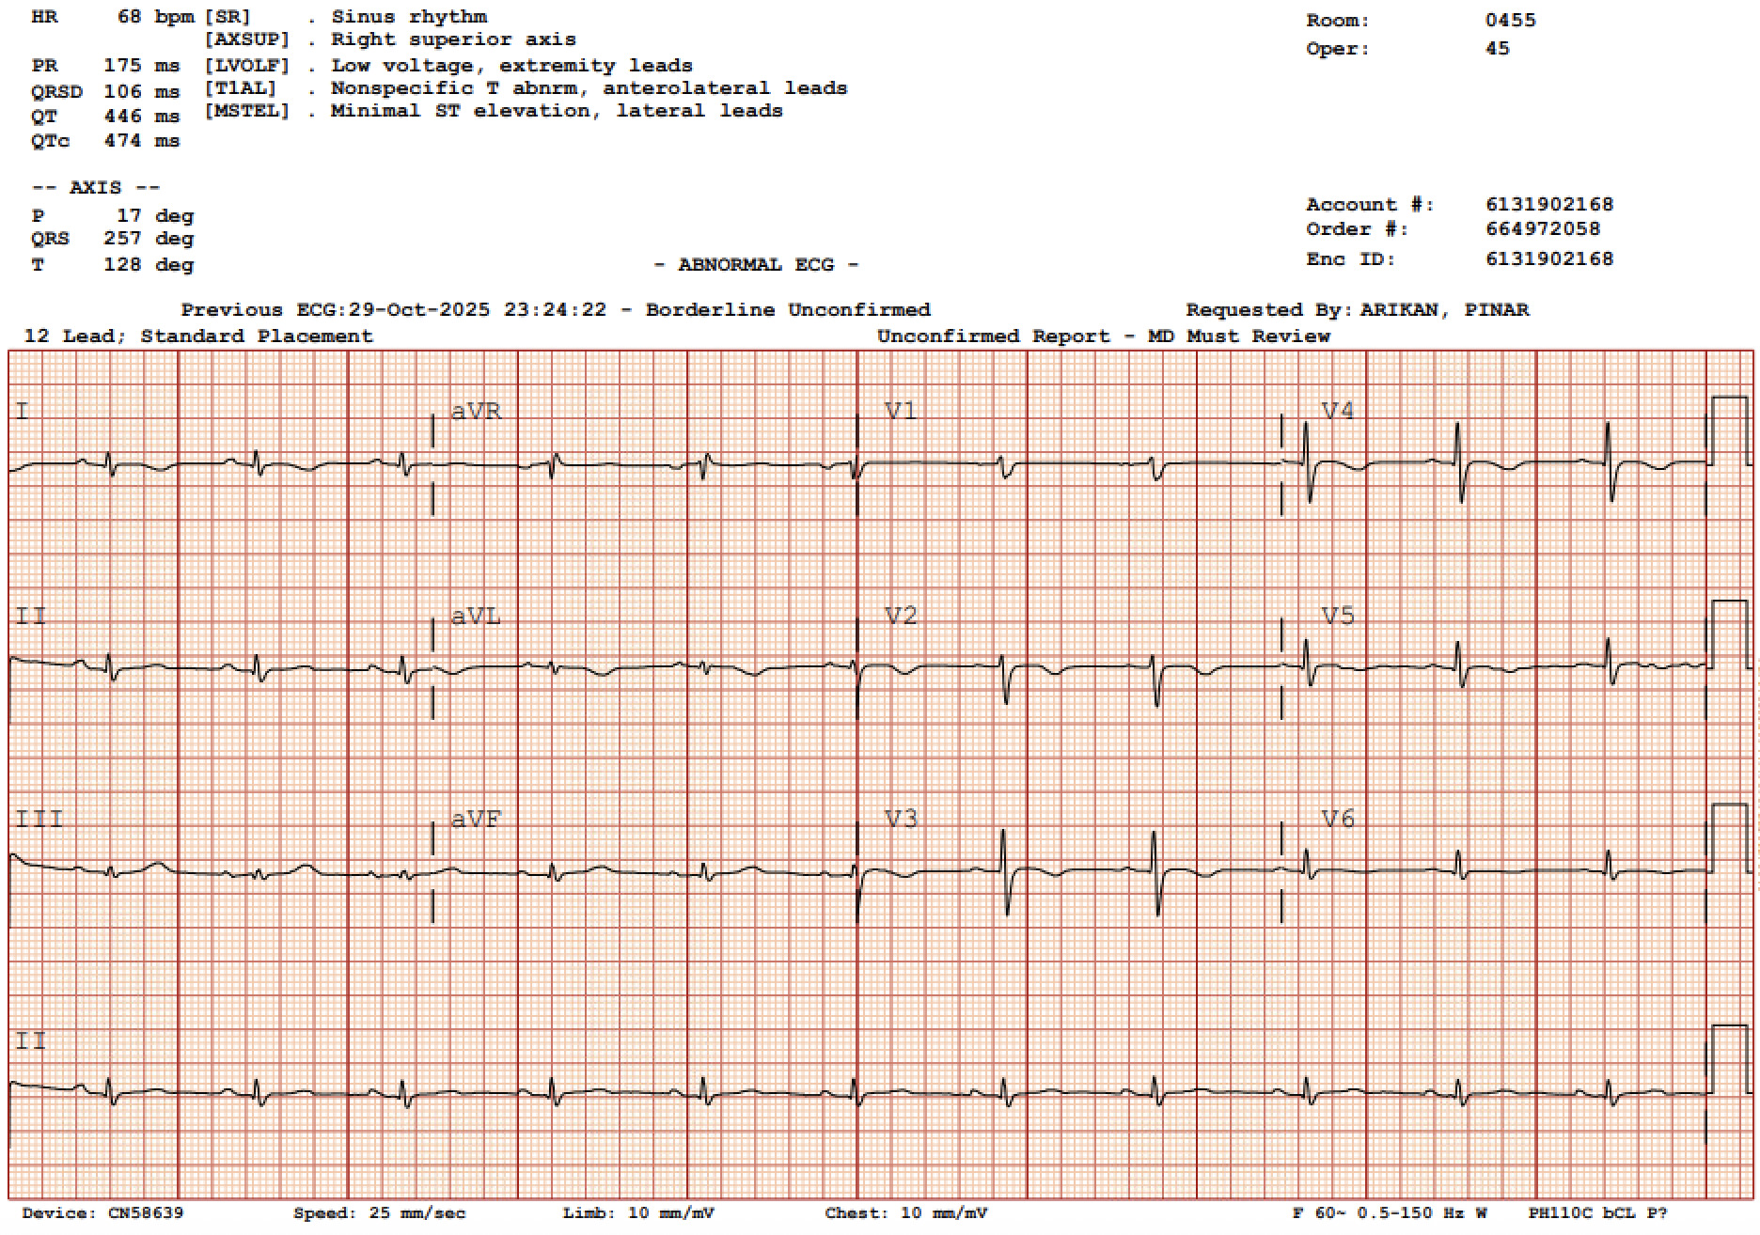Select the P axis value '17 deg'
The image size is (1760, 1235).
pos(155,216)
